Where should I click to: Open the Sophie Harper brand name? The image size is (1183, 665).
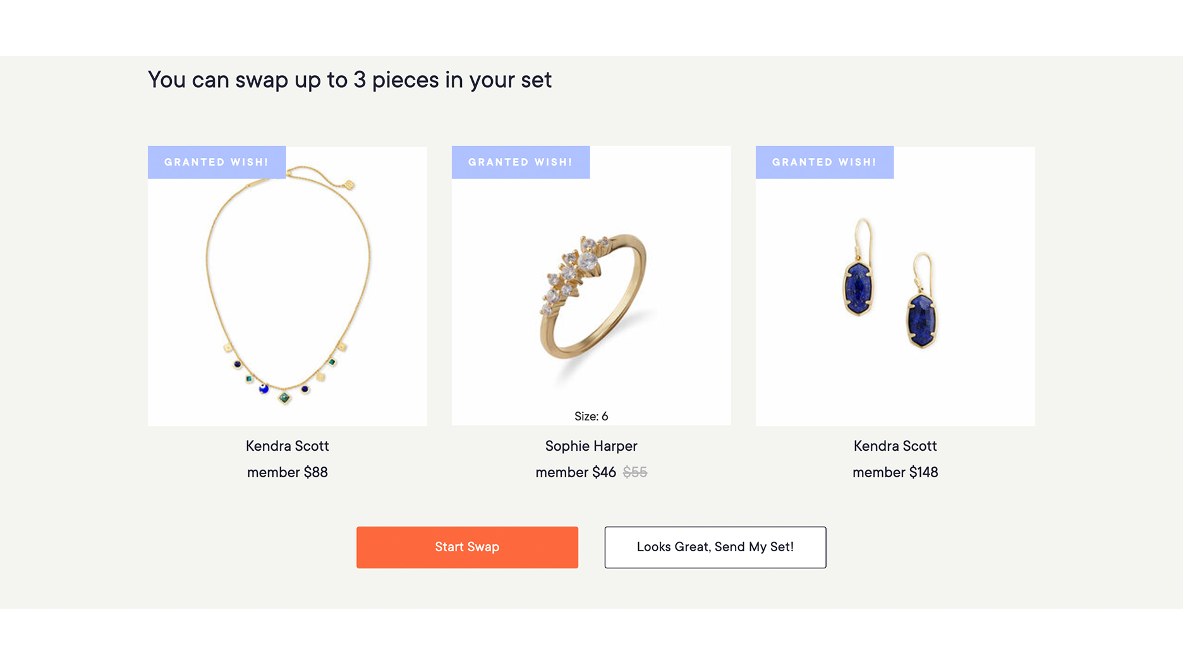click(x=591, y=446)
